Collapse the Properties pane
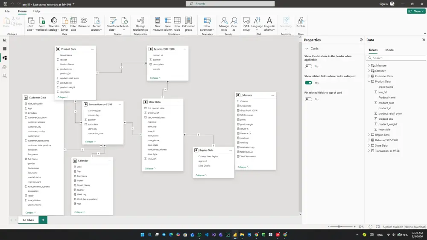This screenshot has height=240, width=427. pos(361,40)
